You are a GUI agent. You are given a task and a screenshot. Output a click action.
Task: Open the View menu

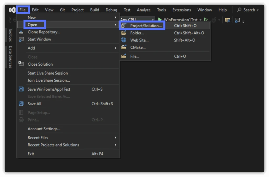click(49, 10)
